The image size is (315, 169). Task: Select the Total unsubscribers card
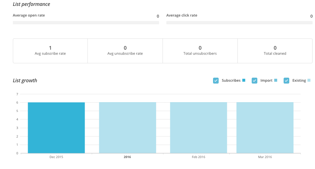click(200, 51)
